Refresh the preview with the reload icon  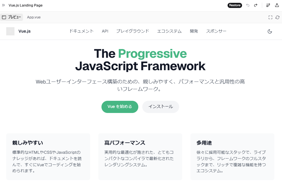click(x=277, y=17)
